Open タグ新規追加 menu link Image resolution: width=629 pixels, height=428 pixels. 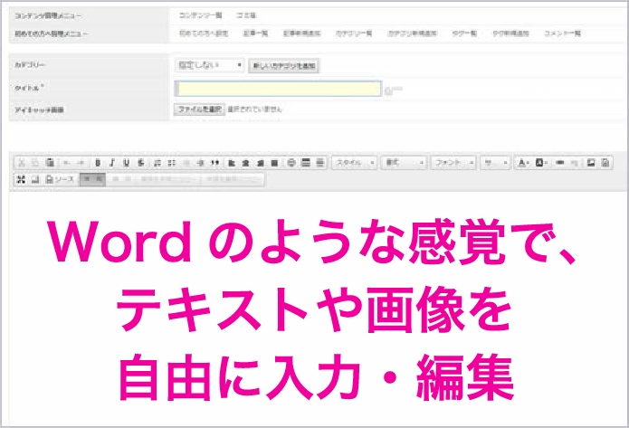510,33
